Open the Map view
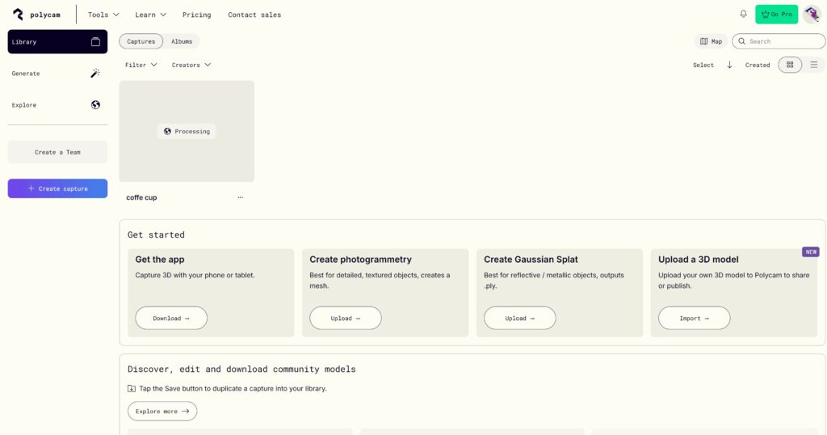This screenshot has height=435, width=827. [x=711, y=41]
